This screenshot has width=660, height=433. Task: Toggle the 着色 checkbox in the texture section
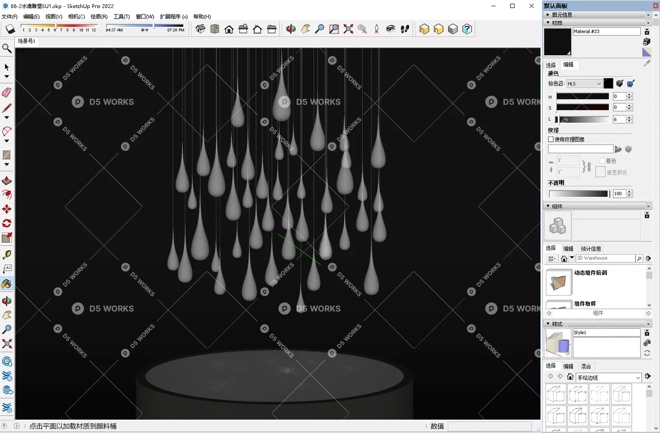point(602,160)
